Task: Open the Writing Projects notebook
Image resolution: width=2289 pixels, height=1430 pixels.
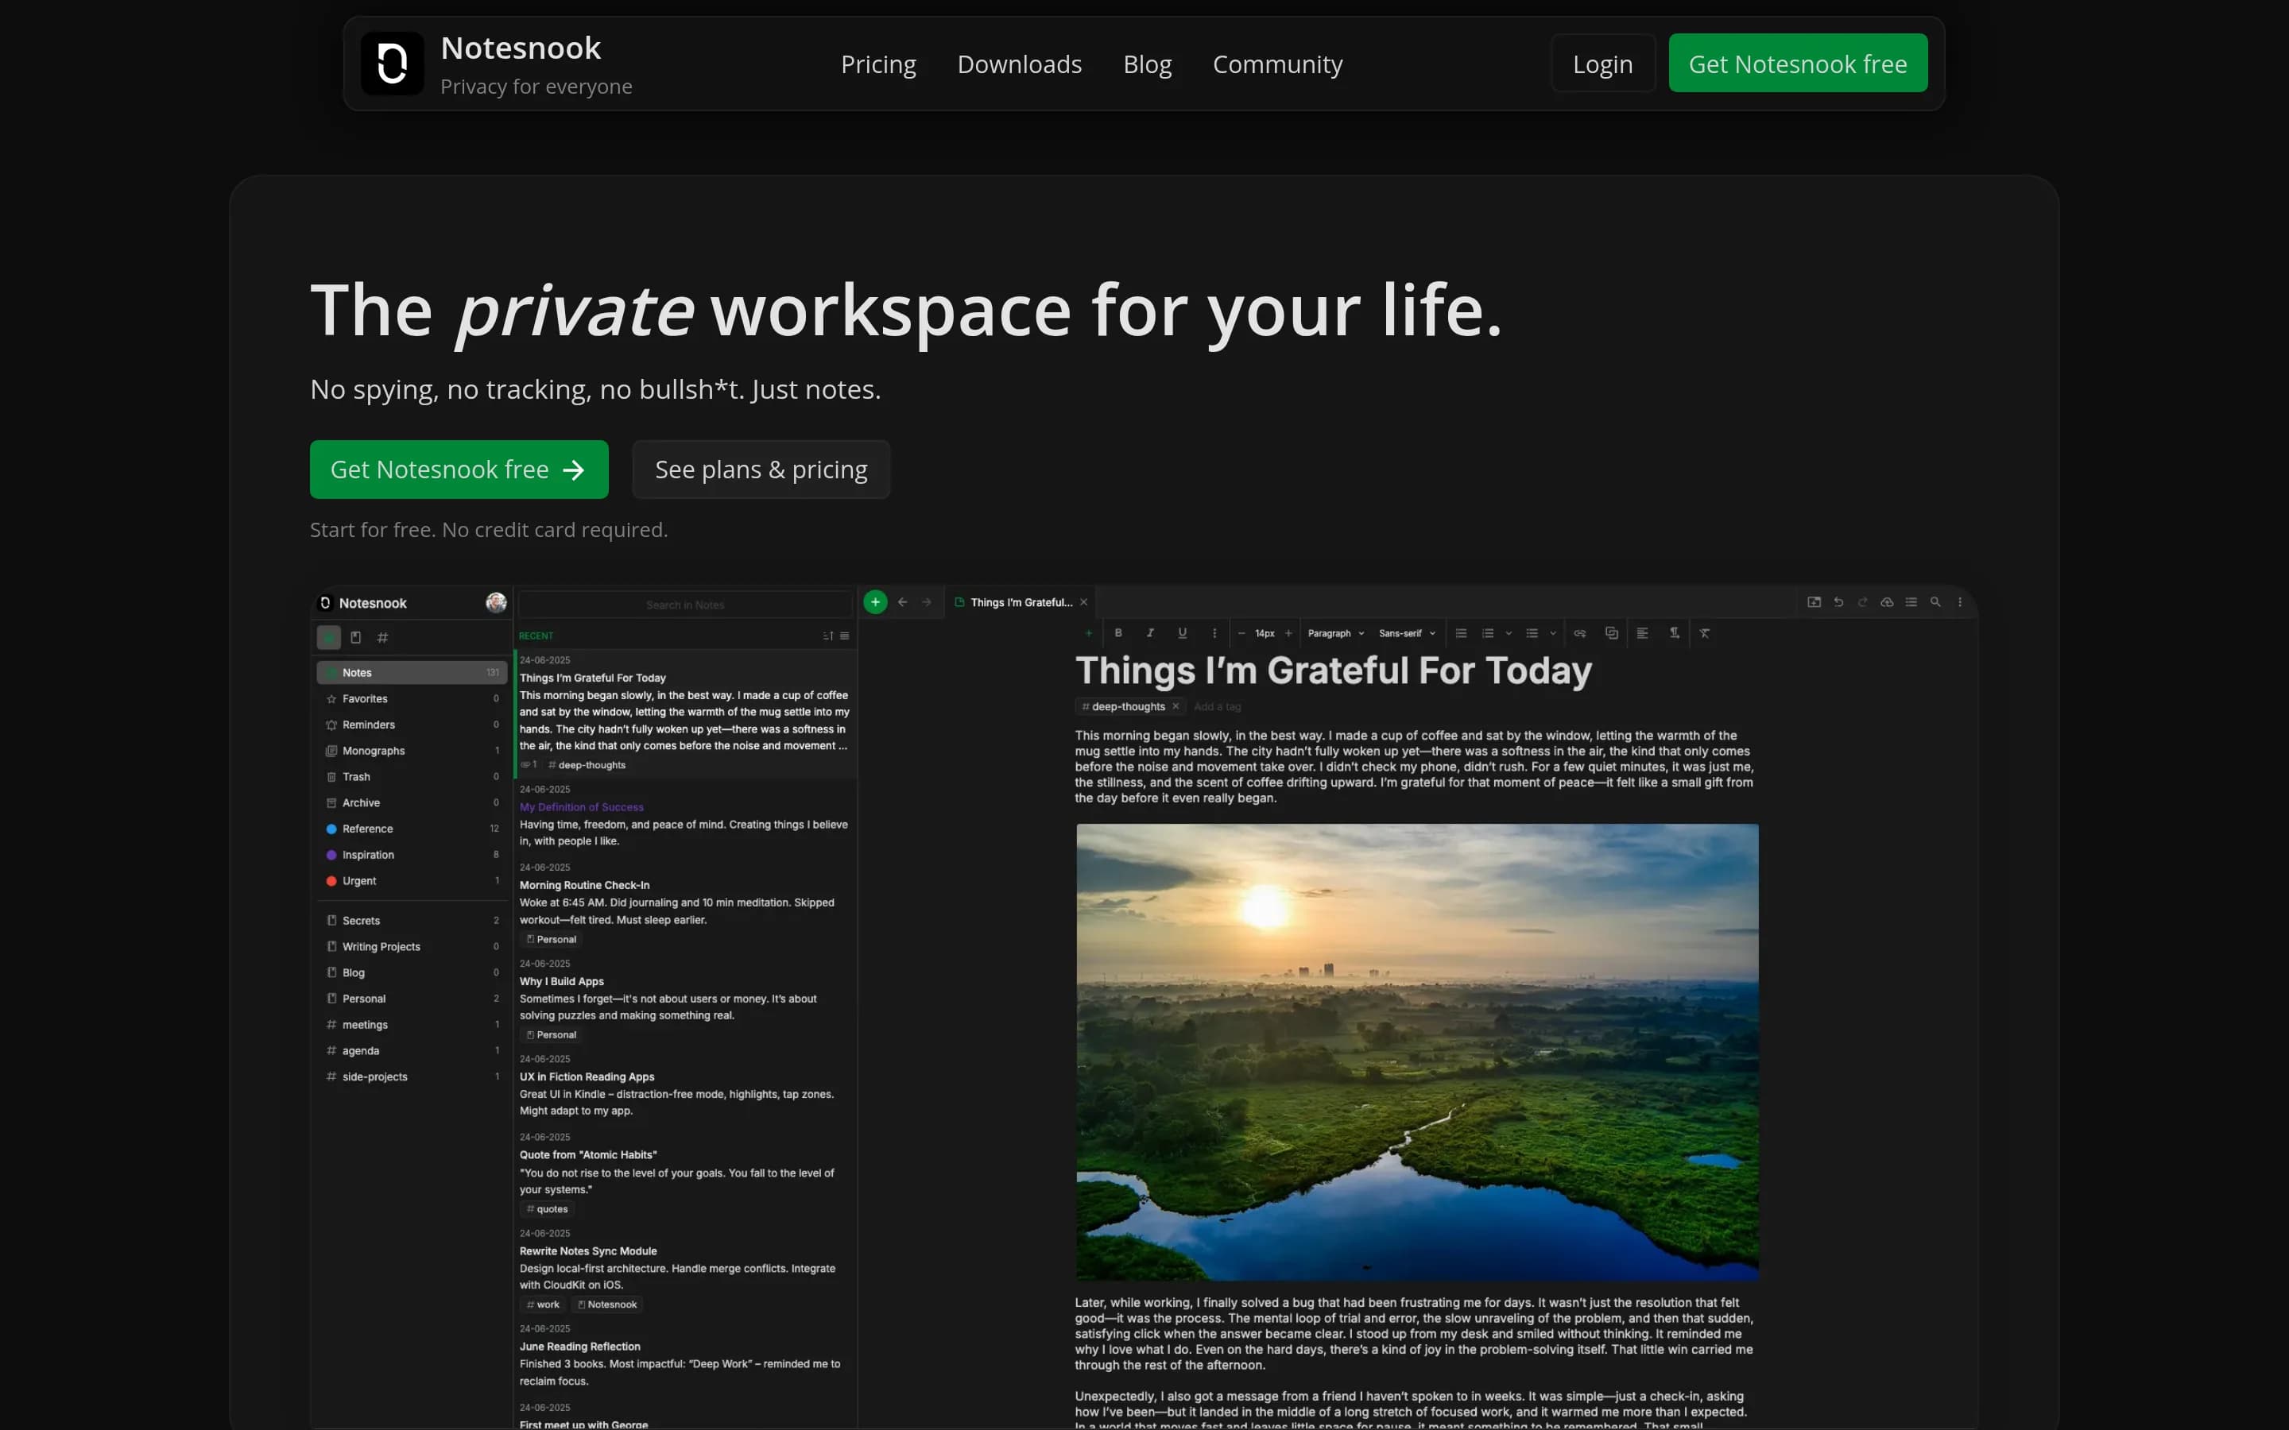Action: click(412, 947)
